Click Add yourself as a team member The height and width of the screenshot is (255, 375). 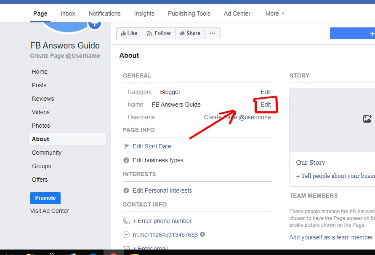click(x=331, y=237)
